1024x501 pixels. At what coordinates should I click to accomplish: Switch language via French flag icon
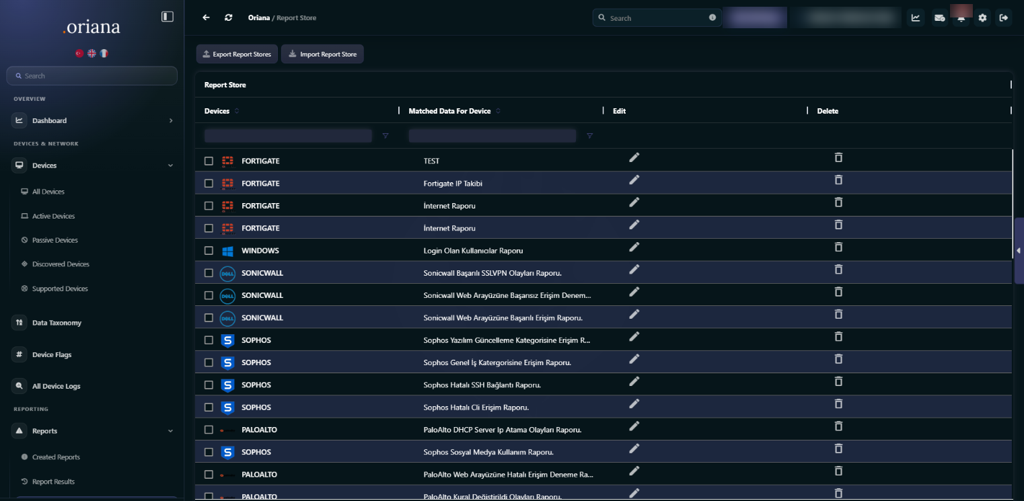tap(104, 53)
